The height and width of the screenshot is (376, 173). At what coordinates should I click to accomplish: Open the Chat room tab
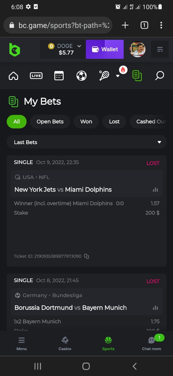click(x=152, y=343)
